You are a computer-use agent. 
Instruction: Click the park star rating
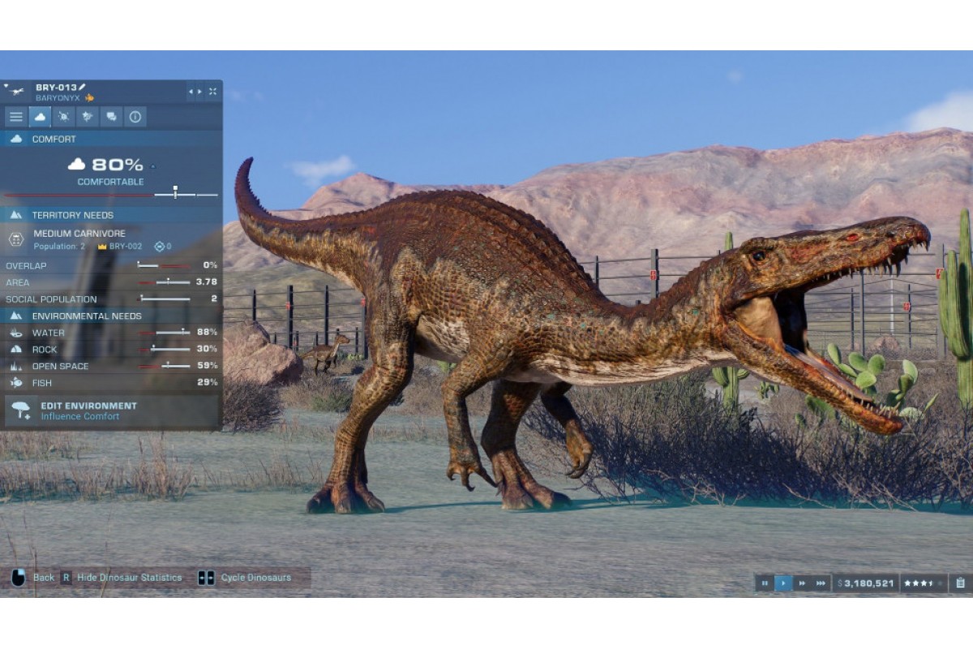click(x=924, y=582)
